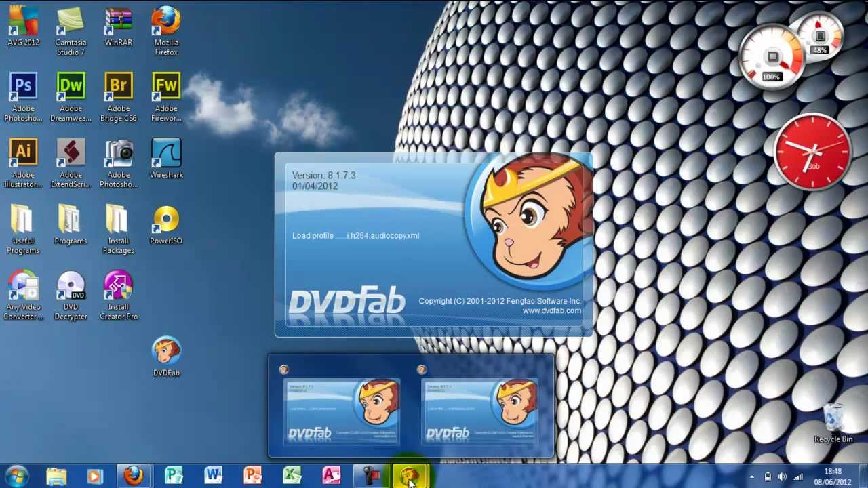Image resolution: width=868 pixels, height=488 pixels.
Task: Launch Windows Media Player from taskbar
Action: click(x=94, y=476)
